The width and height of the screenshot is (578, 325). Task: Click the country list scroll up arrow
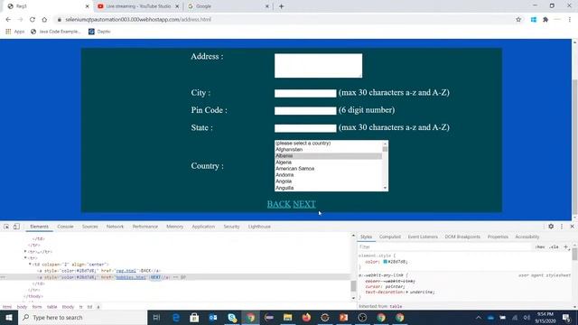(x=386, y=144)
